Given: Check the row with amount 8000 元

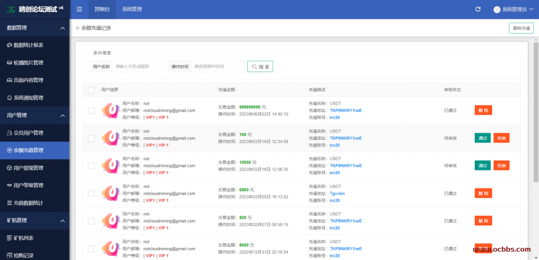Looking at the screenshot, I should click(x=91, y=248).
